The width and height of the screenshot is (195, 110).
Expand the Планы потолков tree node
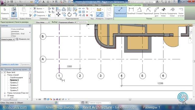coord(5,93)
